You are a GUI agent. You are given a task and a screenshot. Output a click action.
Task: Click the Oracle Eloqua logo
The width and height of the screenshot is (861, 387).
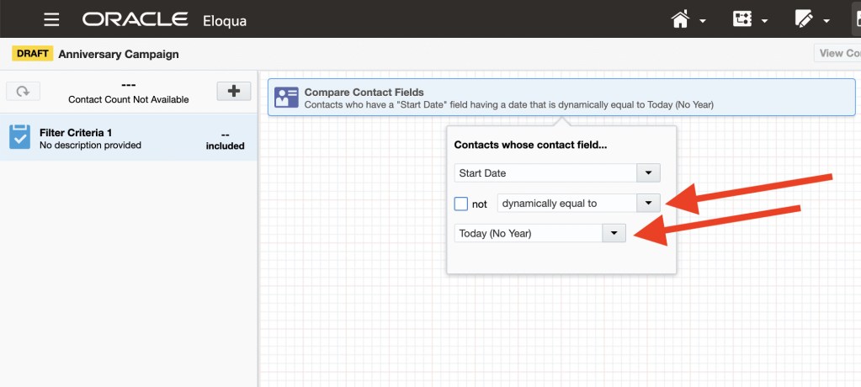pyautogui.click(x=164, y=19)
